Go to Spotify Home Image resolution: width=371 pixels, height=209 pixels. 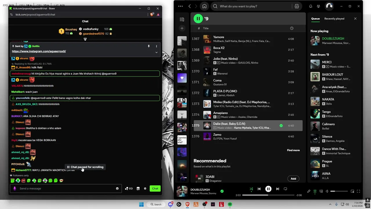pos(204,6)
